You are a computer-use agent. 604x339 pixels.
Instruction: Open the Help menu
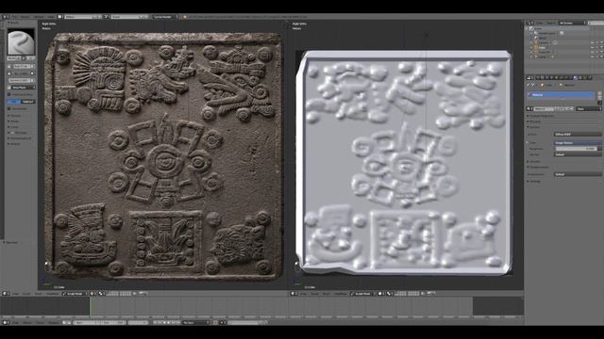coord(51,17)
